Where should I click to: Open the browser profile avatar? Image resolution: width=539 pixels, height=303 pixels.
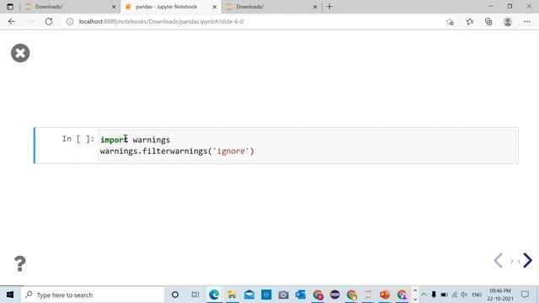508,22
